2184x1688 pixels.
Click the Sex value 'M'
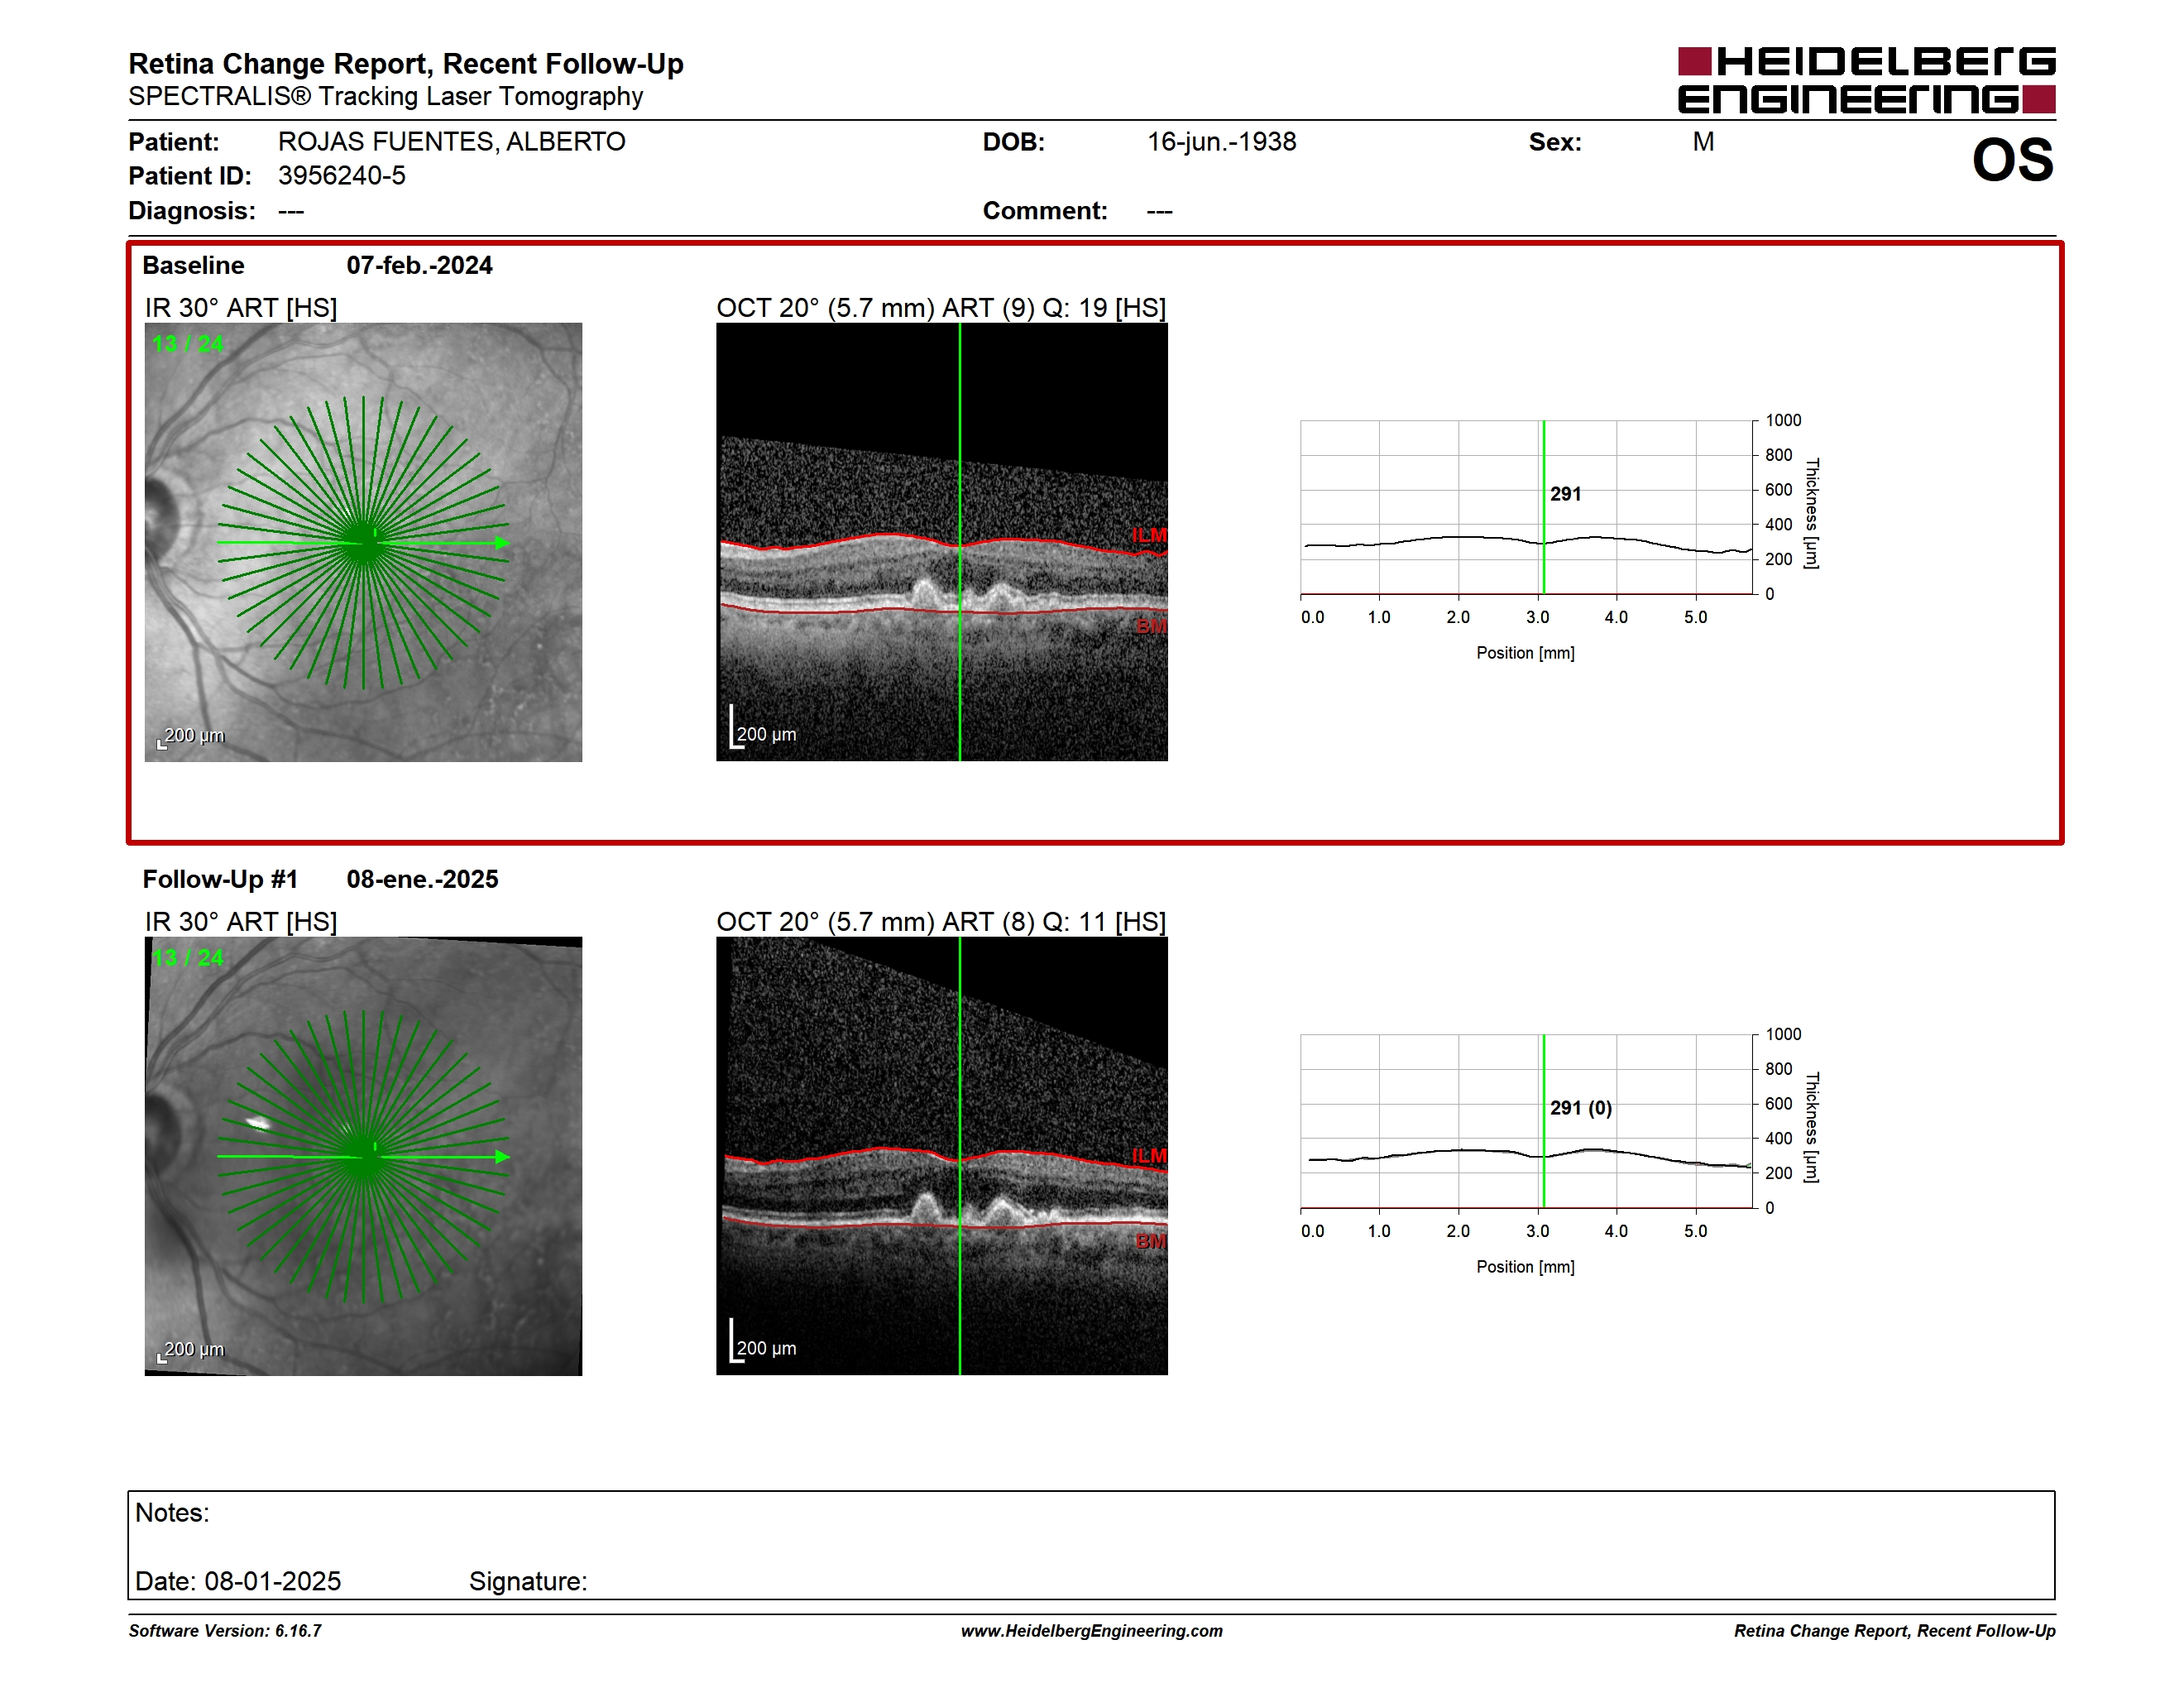pyautogui.click(x=1703, y=142)
